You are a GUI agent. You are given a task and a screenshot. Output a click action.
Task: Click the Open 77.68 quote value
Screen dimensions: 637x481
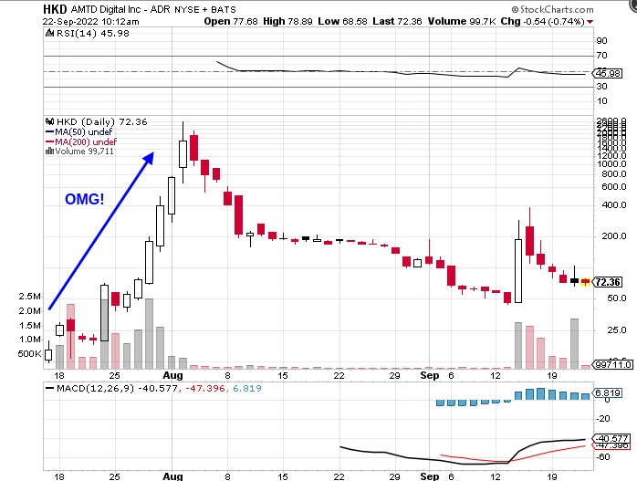[231, 22]
